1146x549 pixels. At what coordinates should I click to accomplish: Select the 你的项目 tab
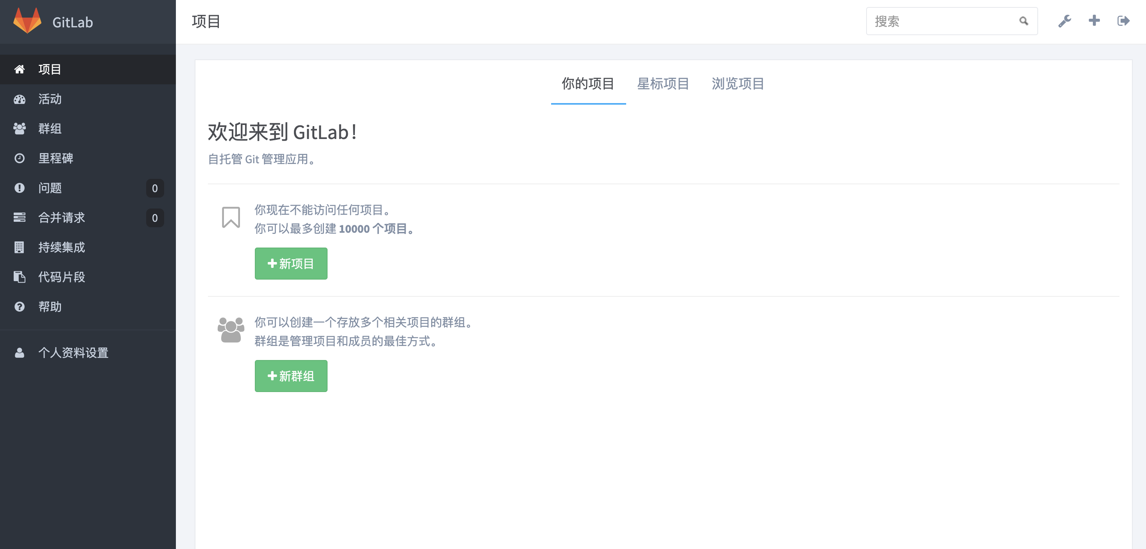588,84
